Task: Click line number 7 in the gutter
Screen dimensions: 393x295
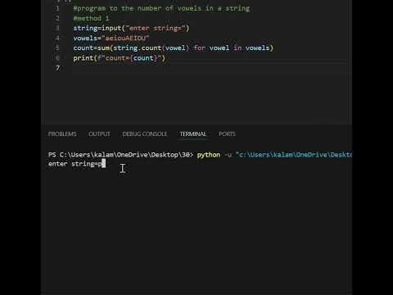Action: (x=57, y=68)
